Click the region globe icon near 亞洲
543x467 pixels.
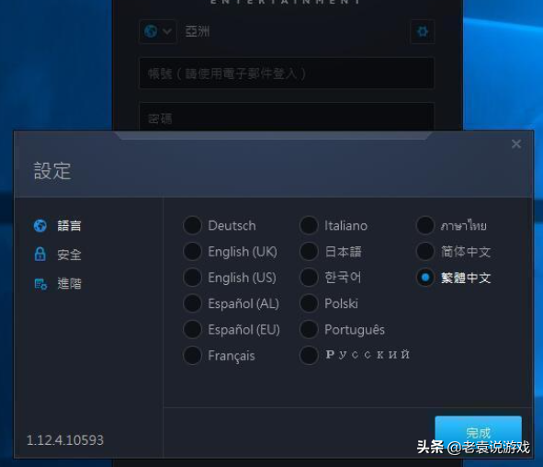151,31
